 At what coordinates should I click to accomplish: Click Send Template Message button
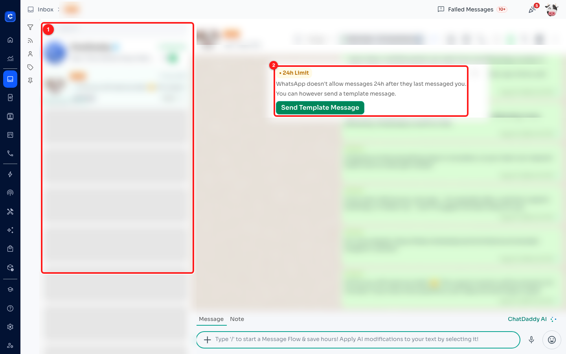point(320,108)
